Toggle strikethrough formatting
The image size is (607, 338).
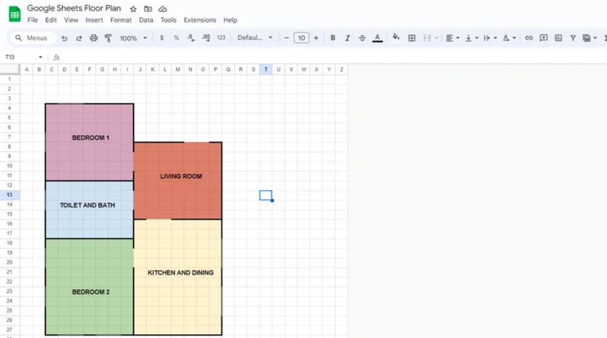[x=362, y=38]
